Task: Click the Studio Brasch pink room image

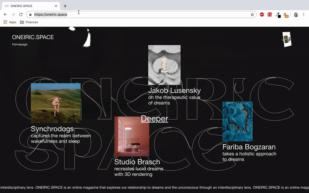Action: pos(132,137)
